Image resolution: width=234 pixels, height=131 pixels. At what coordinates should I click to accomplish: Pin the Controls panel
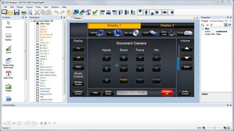point(23,17)
